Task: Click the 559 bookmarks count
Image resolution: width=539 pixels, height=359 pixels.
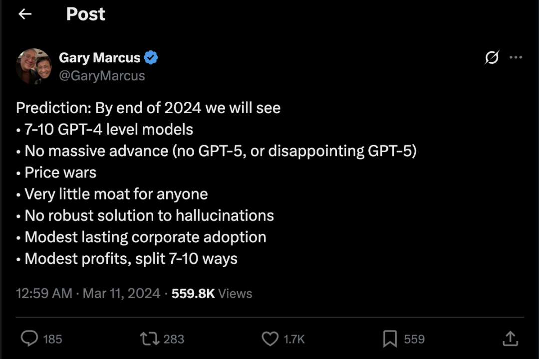Action: click(414, 340)
